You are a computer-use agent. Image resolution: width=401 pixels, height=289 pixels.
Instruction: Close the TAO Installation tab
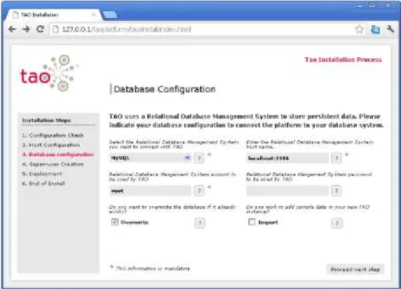93,15
